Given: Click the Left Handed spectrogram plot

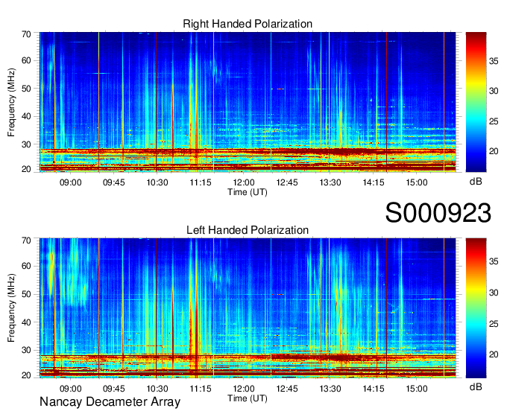Looking at the screenshot, I should click(x=248, y=308).
